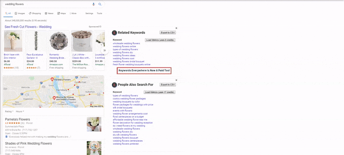Switch to the Images tab
Viewport: 344px width, 155px height.
(20, 13)
